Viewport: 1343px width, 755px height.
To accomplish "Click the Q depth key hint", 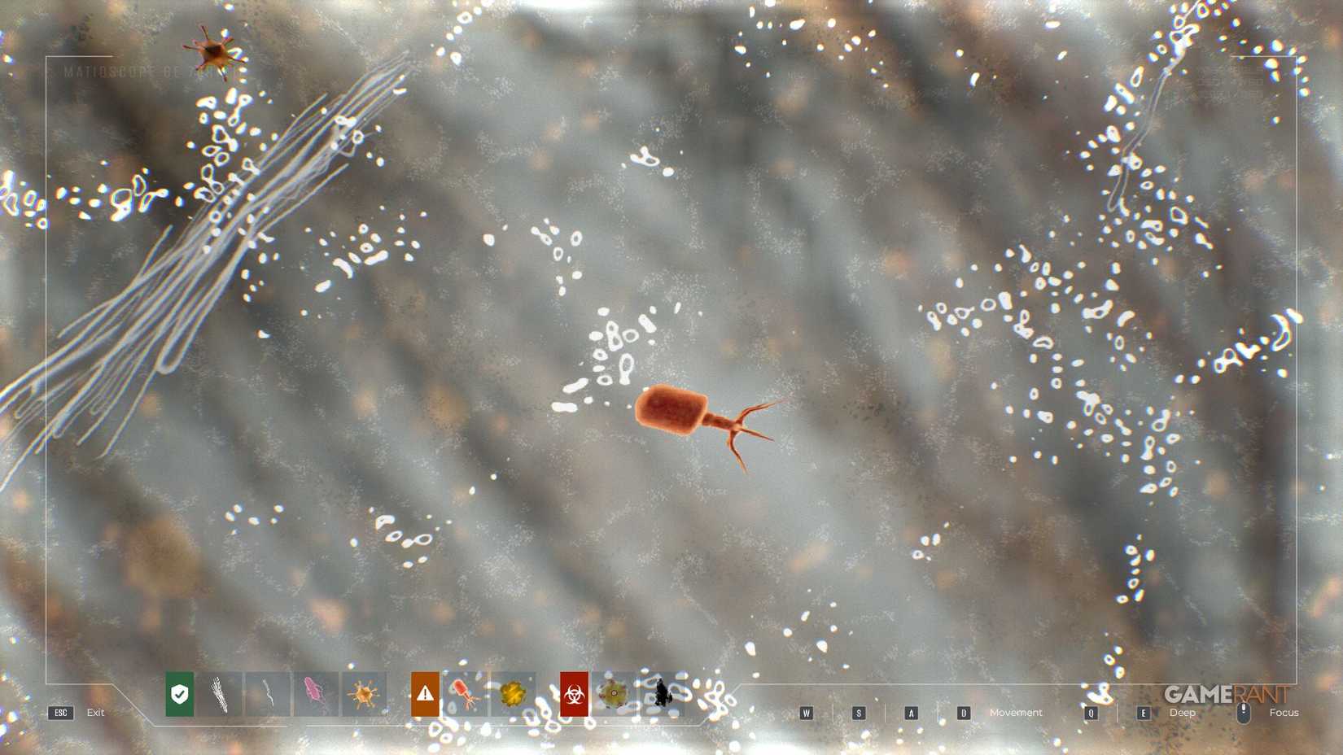I will (1091, 713).
